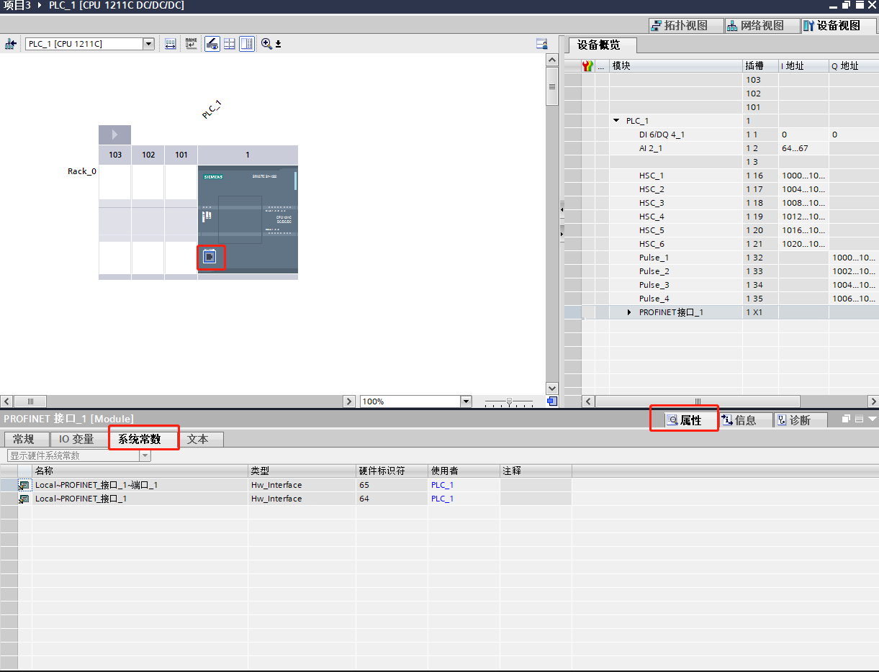The image size is (879, 672).
Task: Click the device view vertical scrollbar up arrow
Action: 552,60
